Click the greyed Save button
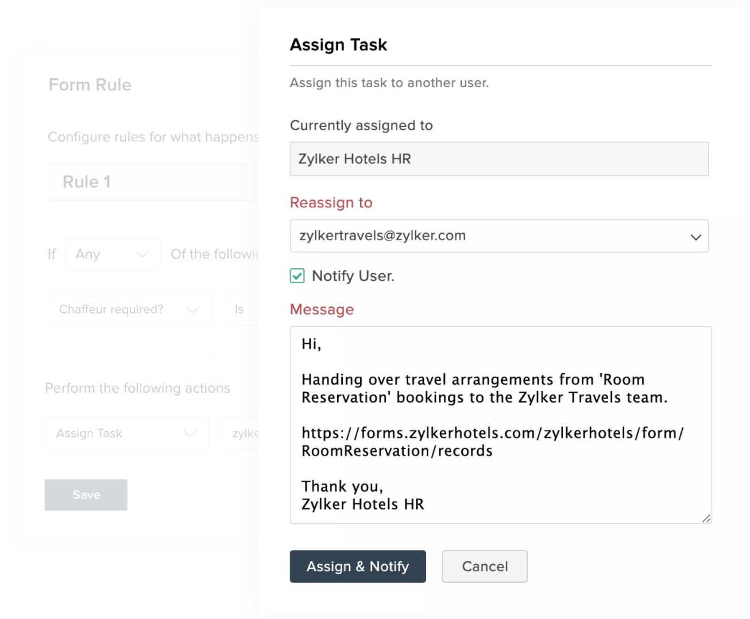Viewport: 750px width, 619px height. pyautogui.click(x=86, y=495)
